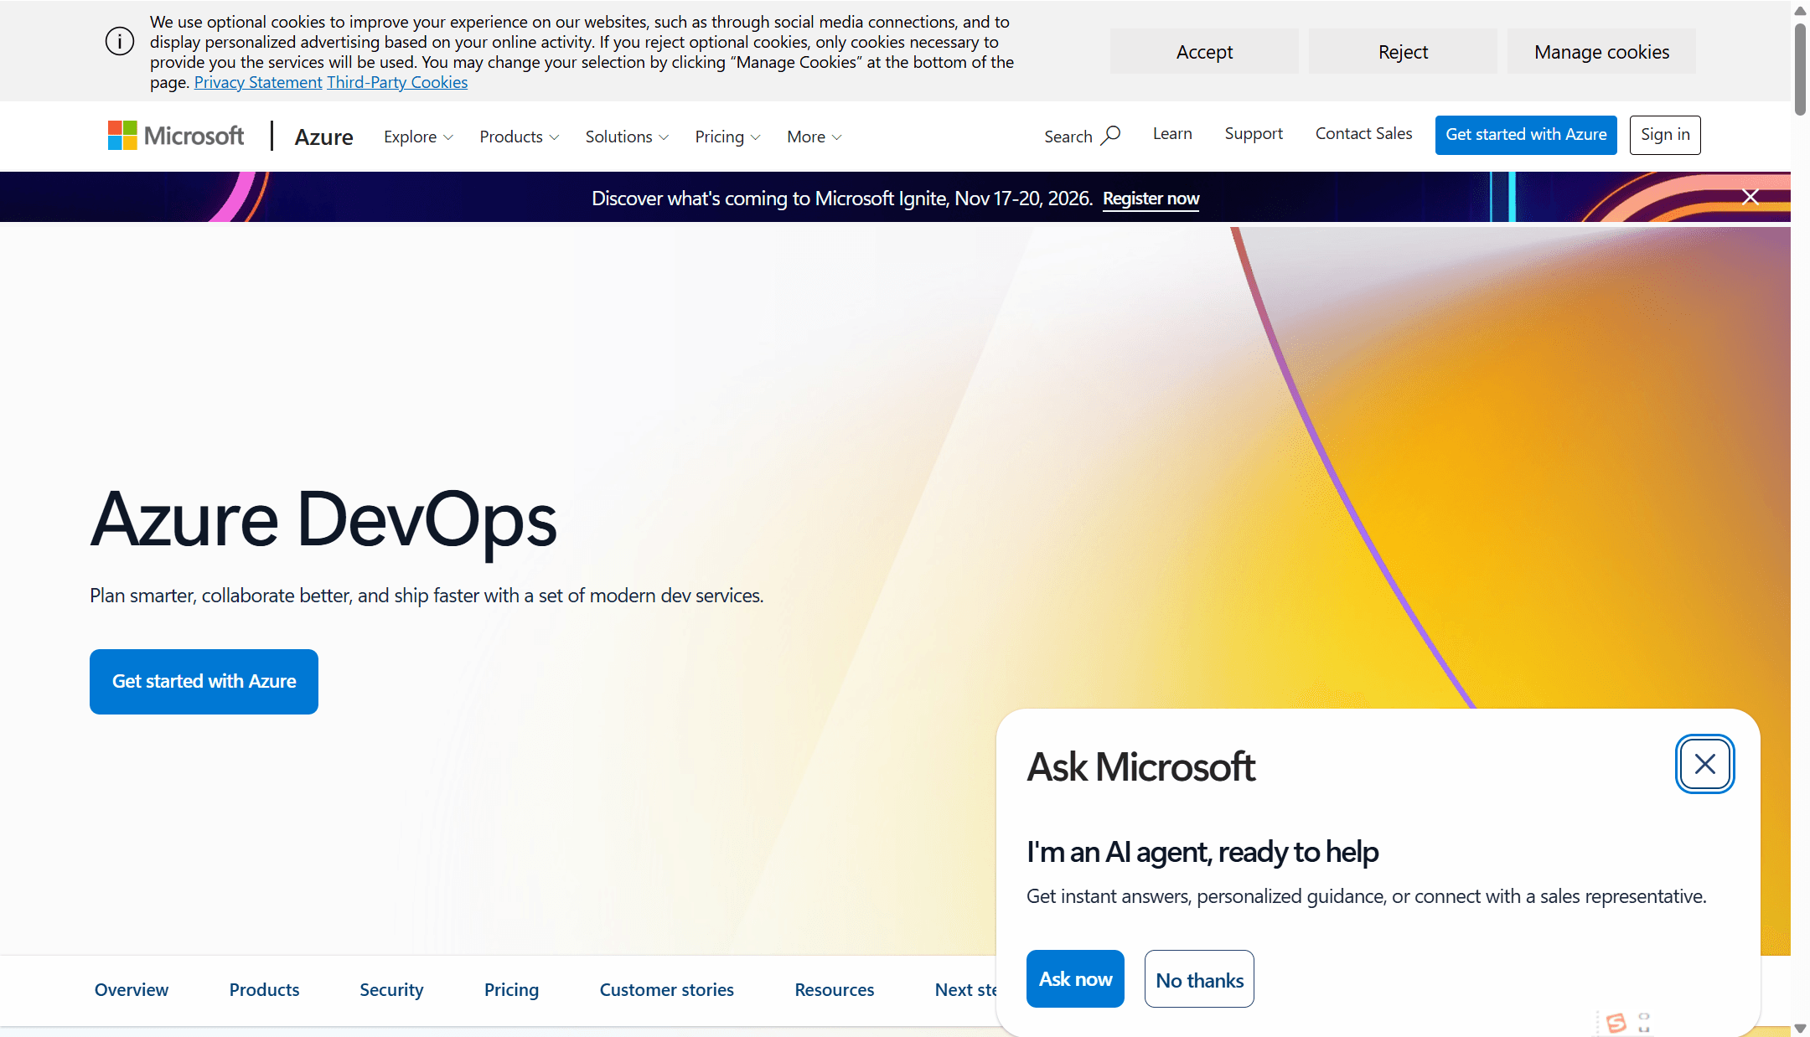Click the vertical scrollbar thumb
Viewport: 1810px width, 1037px height.
pyautogui.click(x=1800, y=69)
